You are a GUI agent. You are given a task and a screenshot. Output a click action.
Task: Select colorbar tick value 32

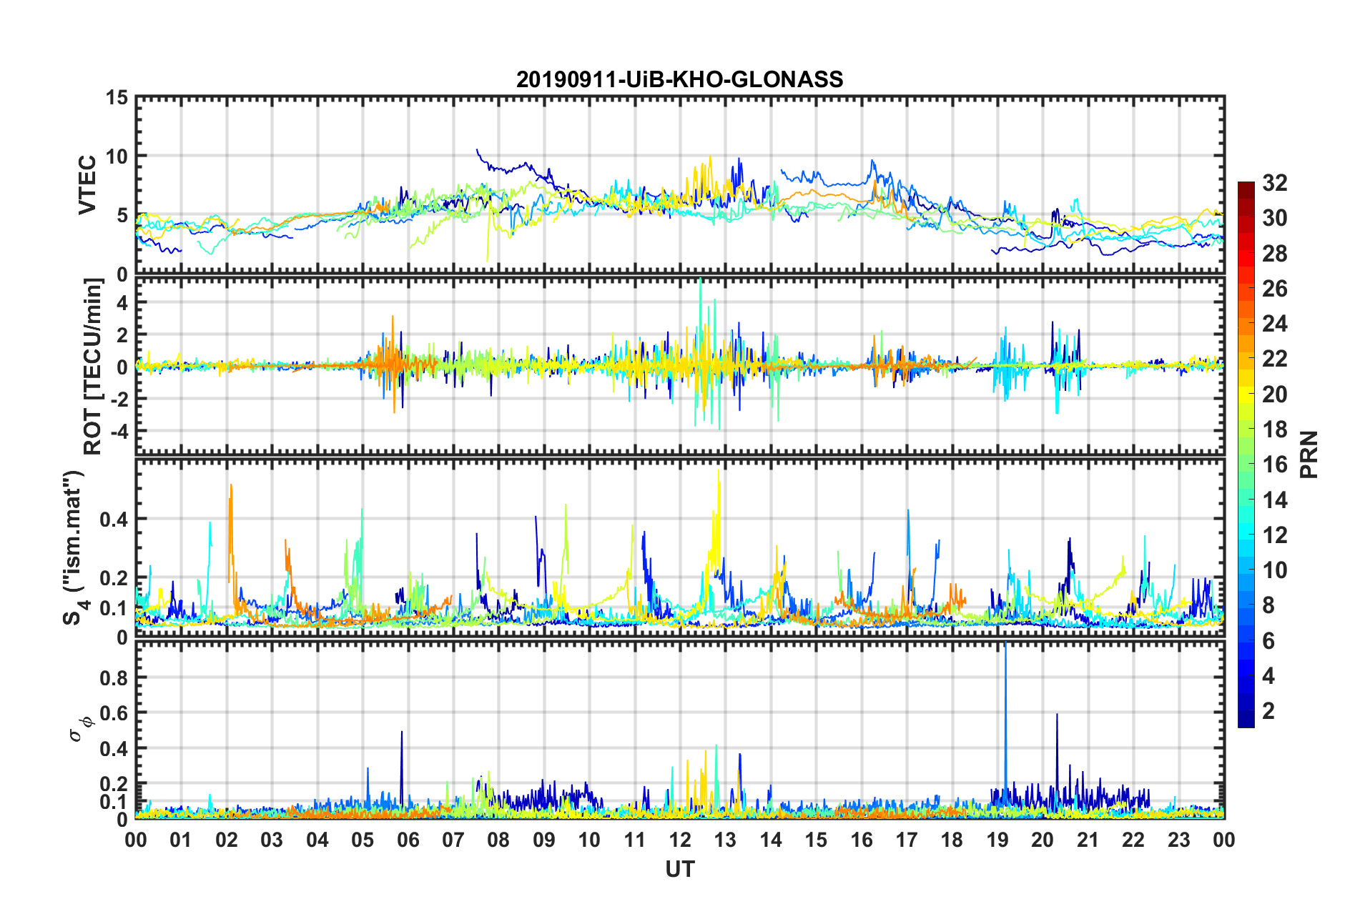click(x=1274, y=183)
